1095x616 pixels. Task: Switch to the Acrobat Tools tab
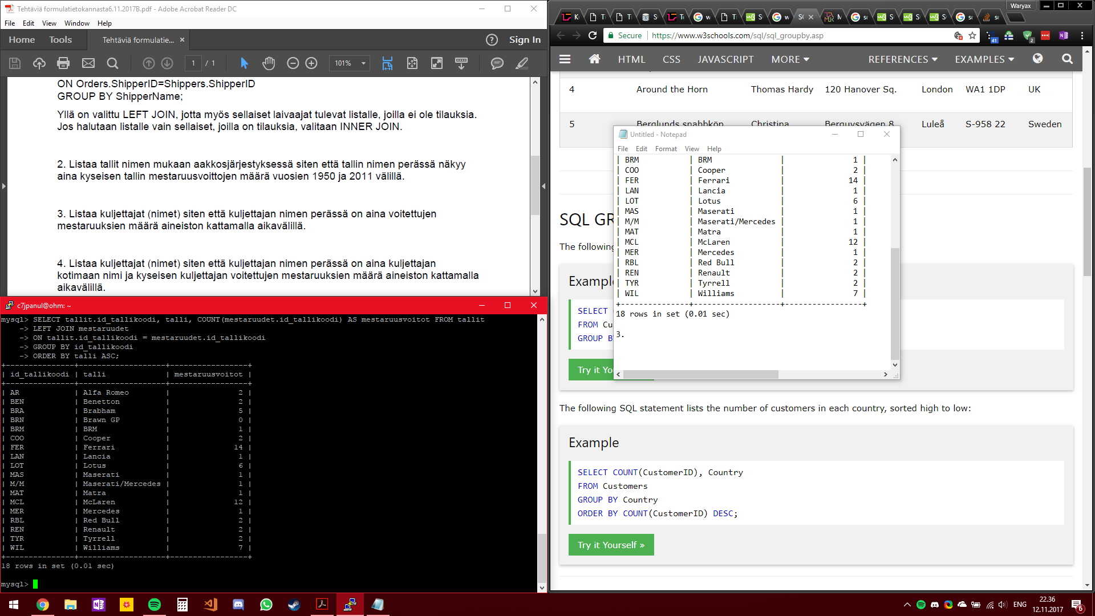(x=60, y=40)
